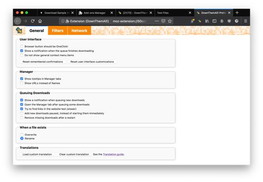Open the Translation guide link
This screenshot has height=182, width=263.
point(113,154)
